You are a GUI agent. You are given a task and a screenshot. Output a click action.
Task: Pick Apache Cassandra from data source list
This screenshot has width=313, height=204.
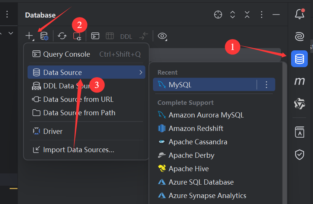(x=198, y=142)
